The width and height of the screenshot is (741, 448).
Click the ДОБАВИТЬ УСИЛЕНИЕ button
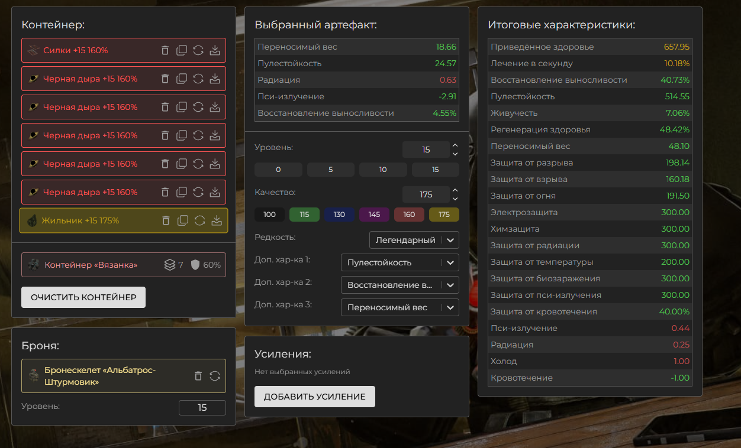click(x=314, y=397)
